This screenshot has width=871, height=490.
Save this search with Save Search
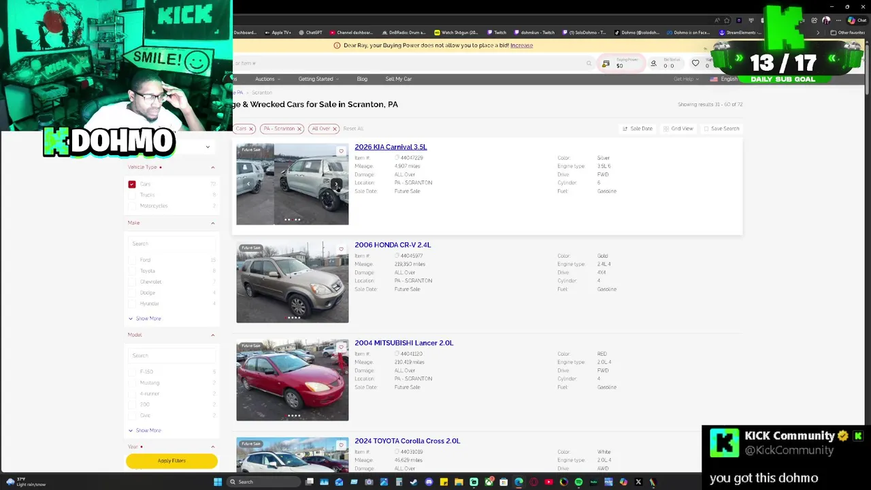[721, 129]
